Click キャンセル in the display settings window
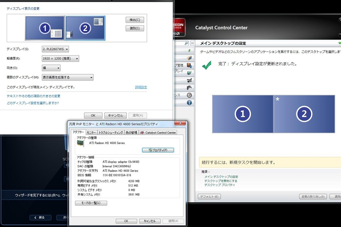341x227 pixels. click(x=116, y=115)
